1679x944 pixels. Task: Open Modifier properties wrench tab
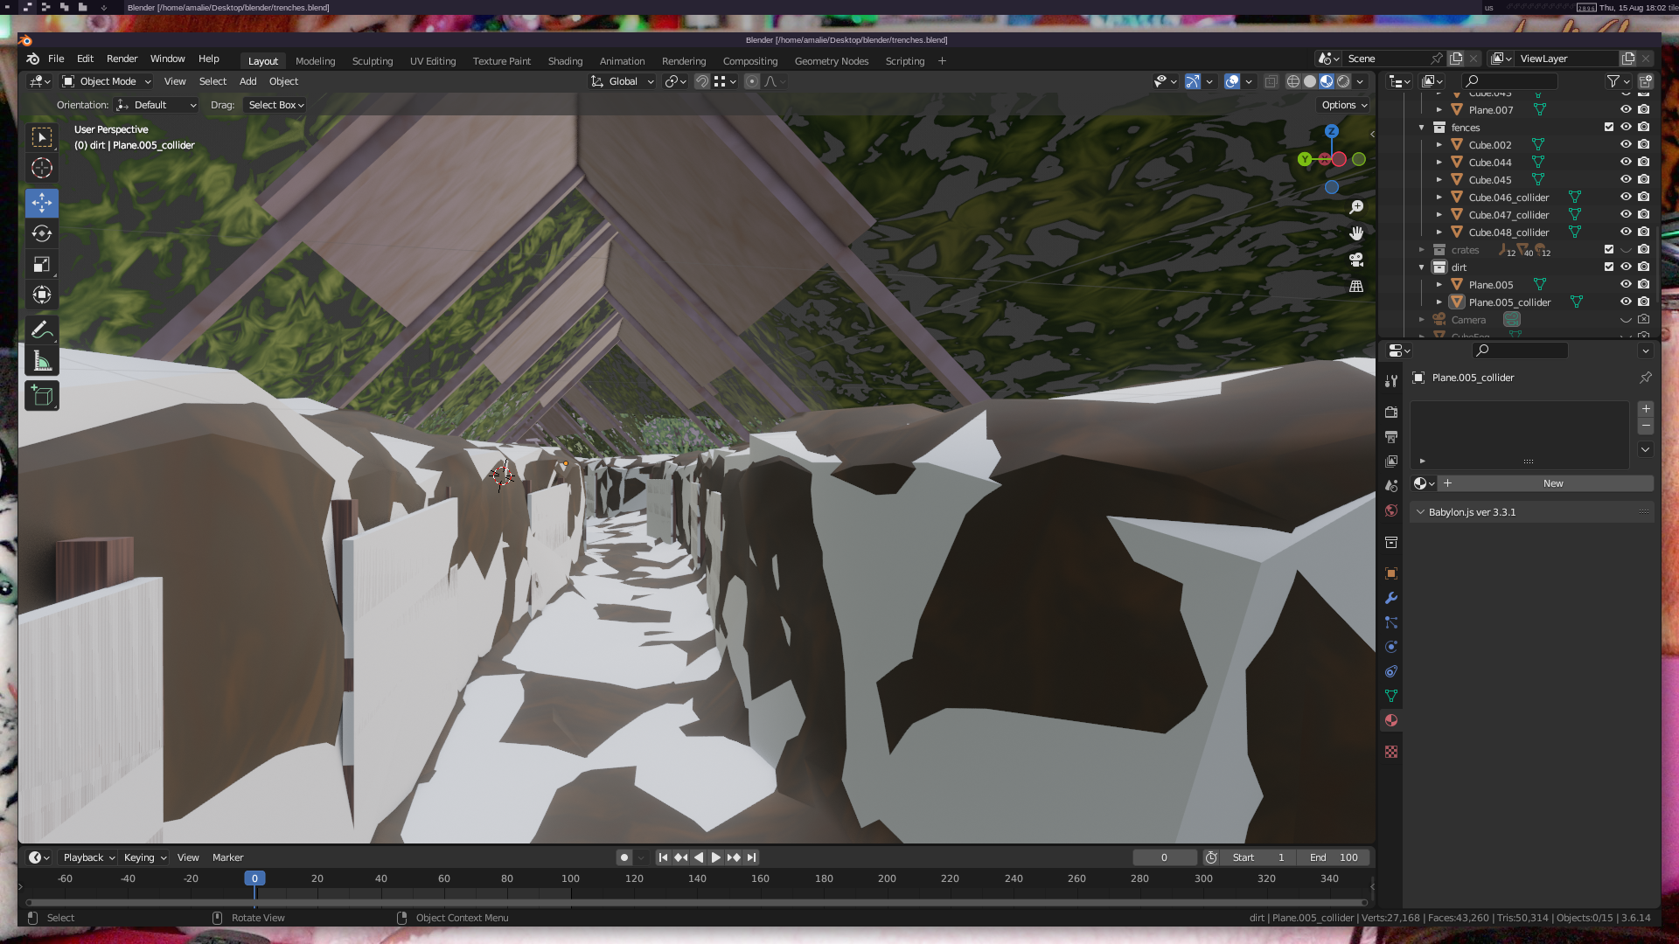coord(1390,598)
